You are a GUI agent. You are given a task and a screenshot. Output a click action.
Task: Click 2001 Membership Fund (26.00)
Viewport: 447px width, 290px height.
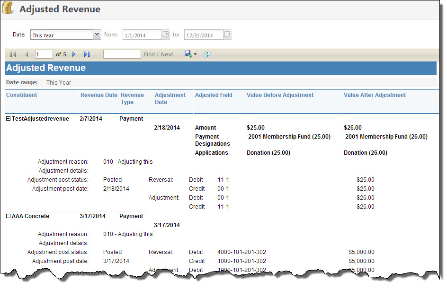(x=386, y=136)
